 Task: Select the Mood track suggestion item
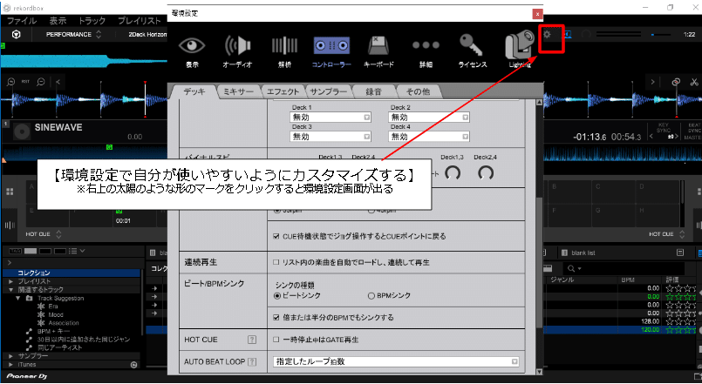pos(56,314)
